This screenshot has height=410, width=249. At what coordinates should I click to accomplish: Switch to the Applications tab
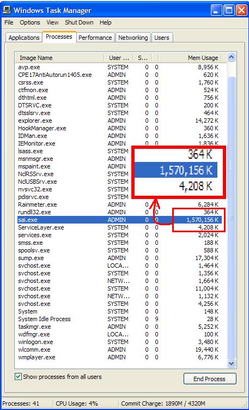pyautogui.click(x=24, y=38)
